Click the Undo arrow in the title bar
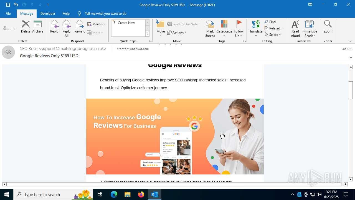 coord(16,4)
